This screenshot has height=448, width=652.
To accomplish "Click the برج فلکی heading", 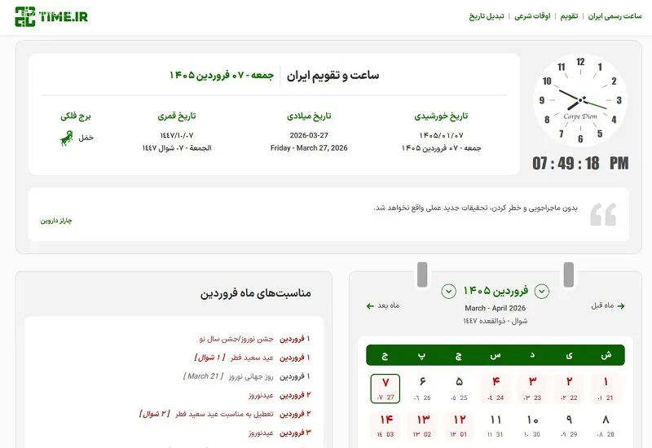I will (x=76, y=116).
